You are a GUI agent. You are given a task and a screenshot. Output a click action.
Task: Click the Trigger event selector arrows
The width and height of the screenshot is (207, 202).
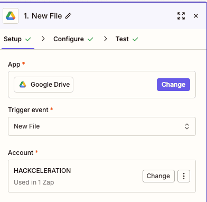187,126
